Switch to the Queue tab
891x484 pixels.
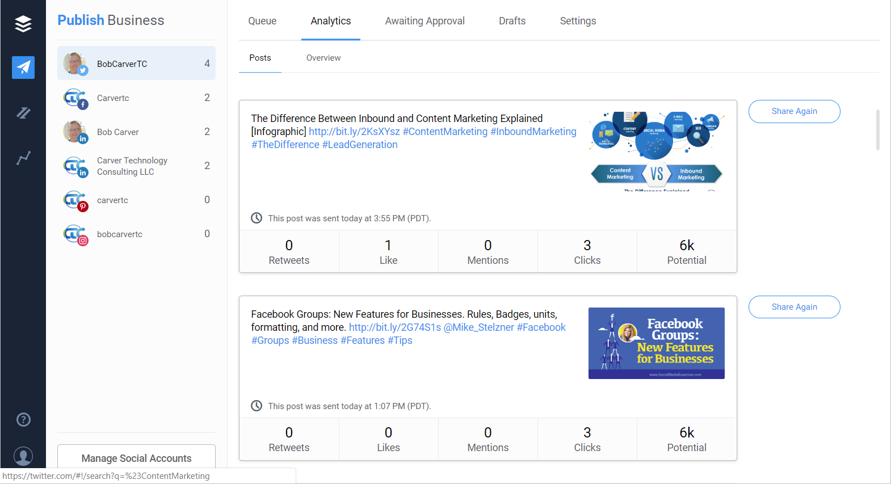click(x=262, y=21)
